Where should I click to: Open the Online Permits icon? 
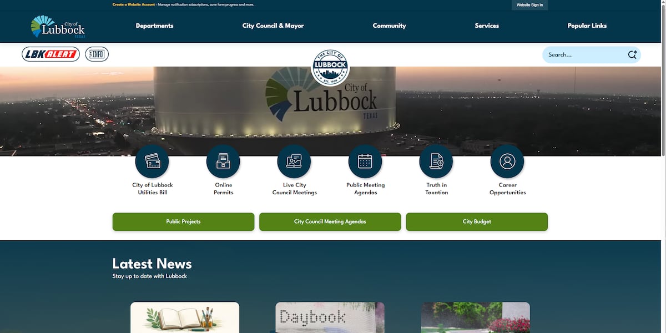(x=223, y=162)
